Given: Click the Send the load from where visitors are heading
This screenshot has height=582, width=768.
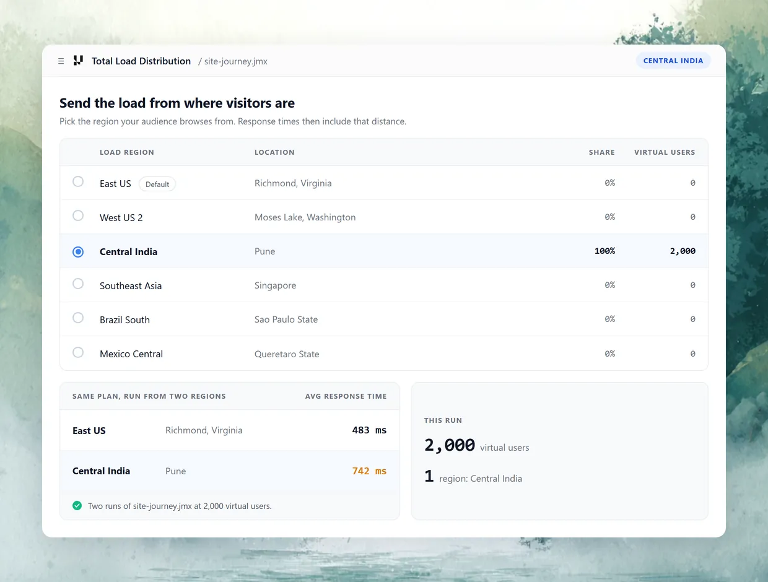Looking at the screenshot, I should coord(177,103).
